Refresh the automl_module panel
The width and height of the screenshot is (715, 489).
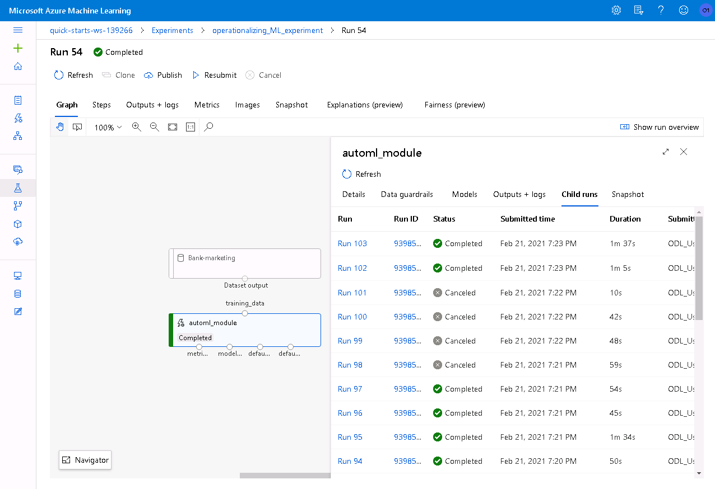point(361,174)
